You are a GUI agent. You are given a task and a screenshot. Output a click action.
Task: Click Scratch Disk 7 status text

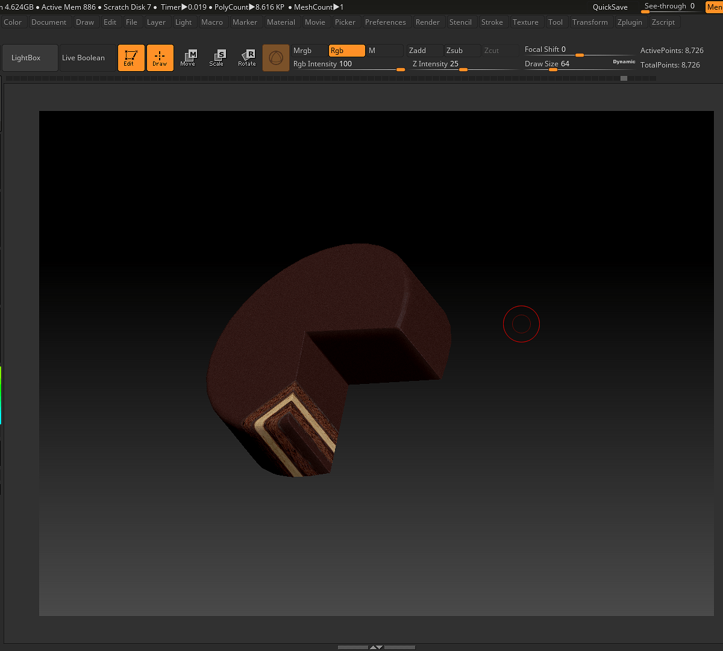[127, 7]
